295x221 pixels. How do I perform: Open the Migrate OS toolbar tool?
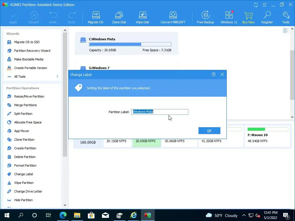tap(96, 18)
